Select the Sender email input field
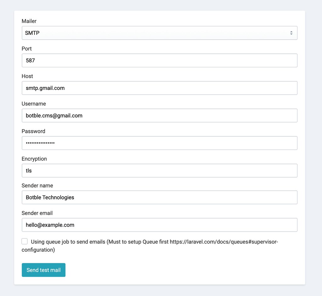The width and height of the screenshot is (322, 296). point(159,225)
